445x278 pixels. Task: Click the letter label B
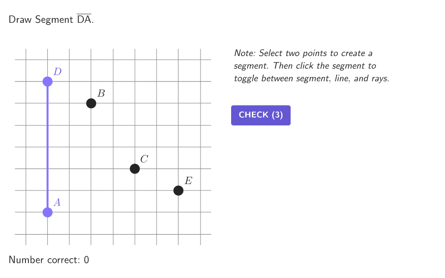click(101, 93)
